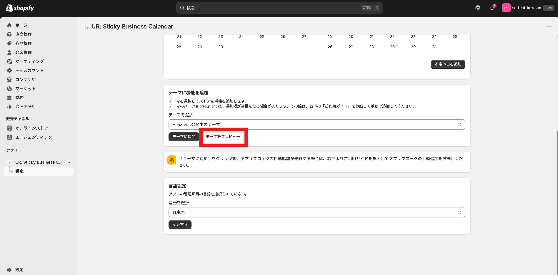Open ストア分析 analytics bar icon
Image resolution: width=558 pixels, height=275 pixels.
(9, 107)
